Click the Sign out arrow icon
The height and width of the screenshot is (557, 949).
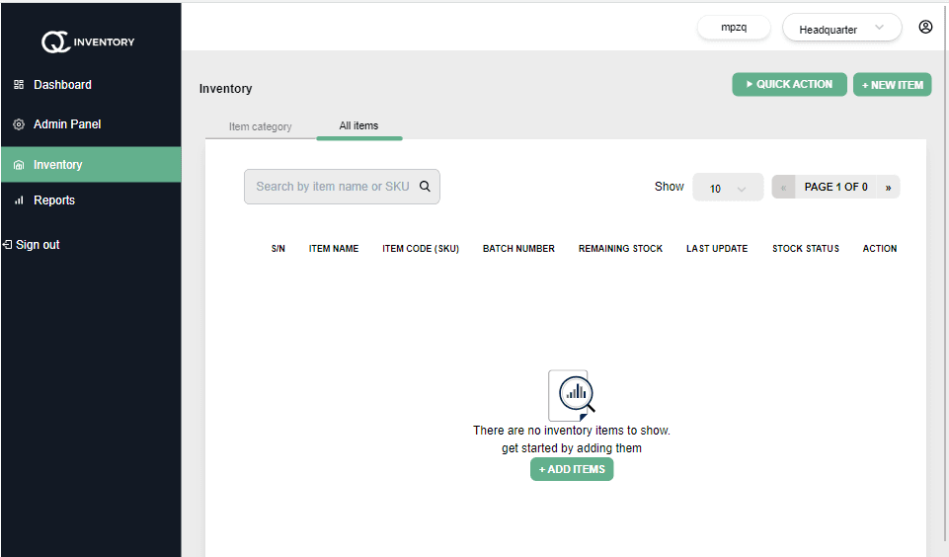7,245
